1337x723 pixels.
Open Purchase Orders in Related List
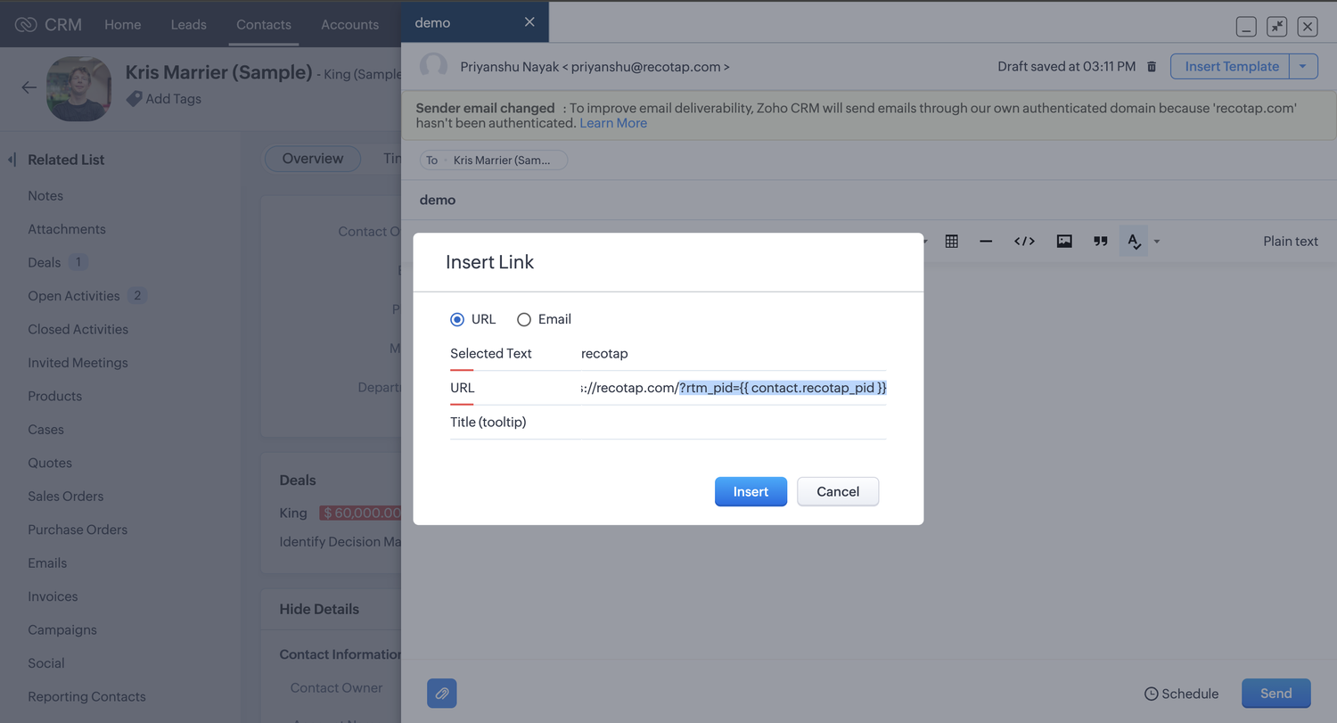(78, 530)
